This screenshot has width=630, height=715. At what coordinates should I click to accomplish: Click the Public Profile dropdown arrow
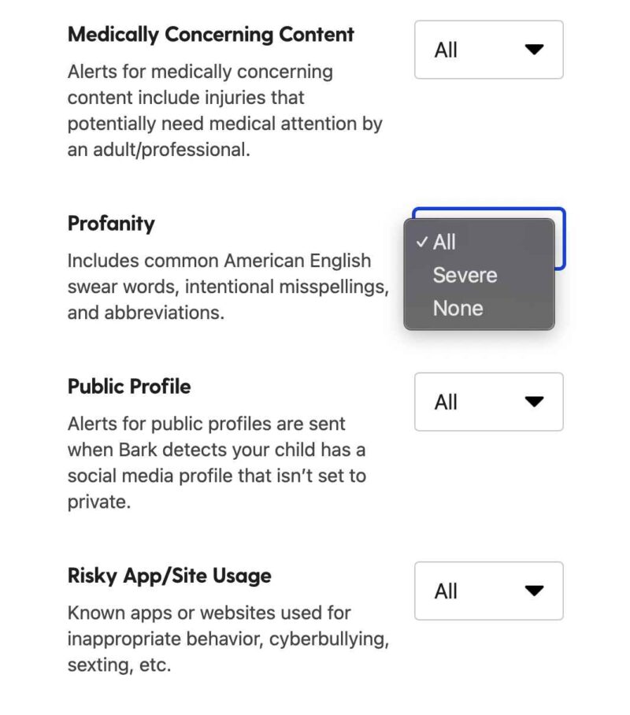click(534, 402)
